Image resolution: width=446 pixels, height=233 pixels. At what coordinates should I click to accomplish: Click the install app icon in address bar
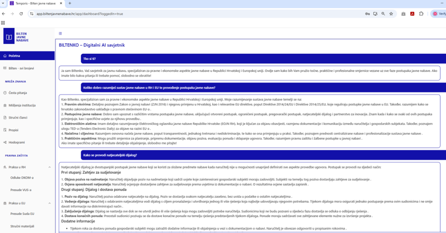click(375, 14)
